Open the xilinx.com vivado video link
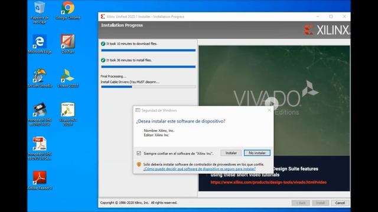The height and width of the screenshot is (212, 378). coord(269,182)
